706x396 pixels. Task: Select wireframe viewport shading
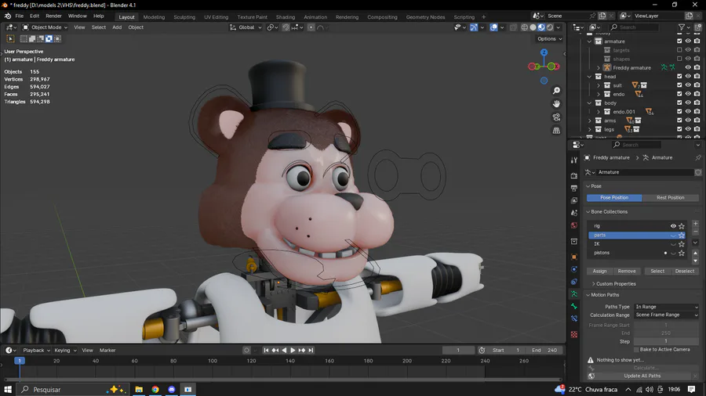pos(525,27)
